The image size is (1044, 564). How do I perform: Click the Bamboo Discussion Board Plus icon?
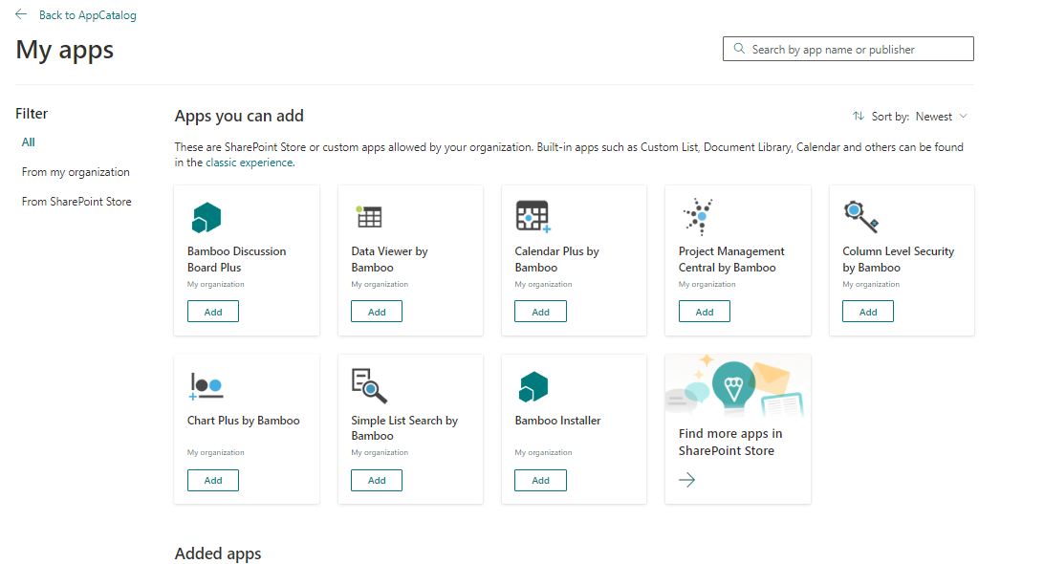(206, 217)
